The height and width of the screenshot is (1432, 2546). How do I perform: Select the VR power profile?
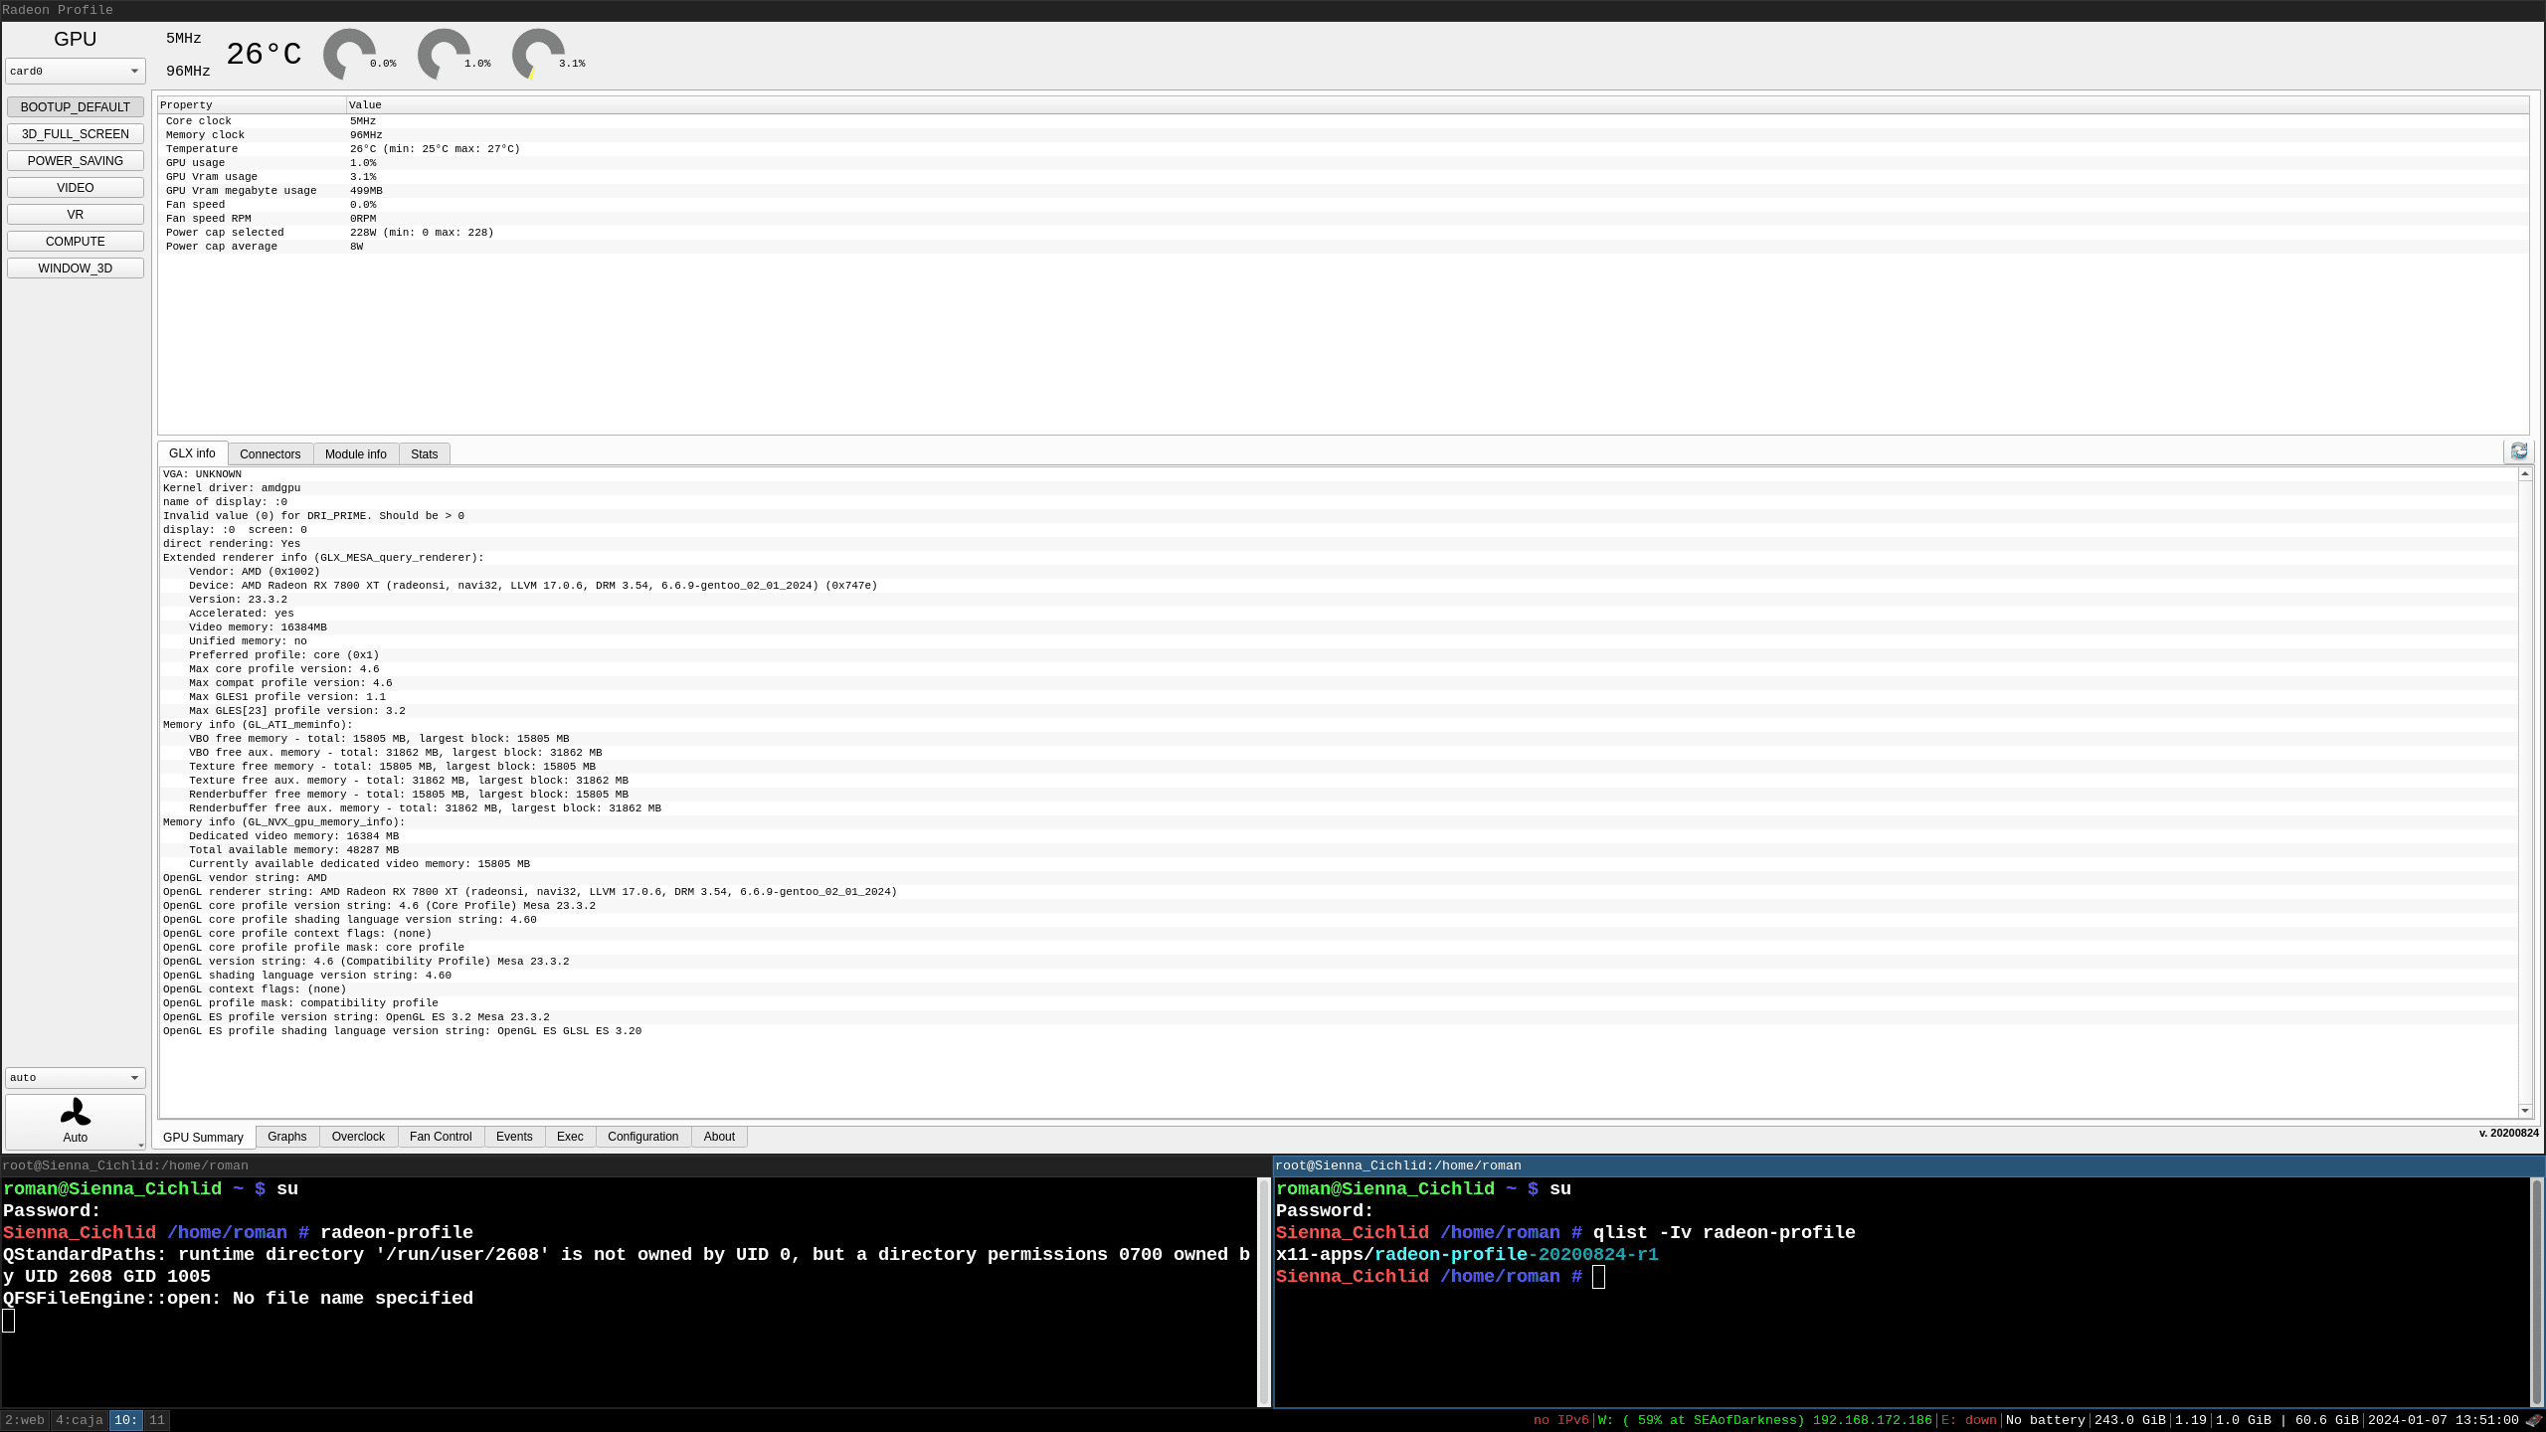coord(75,214)
